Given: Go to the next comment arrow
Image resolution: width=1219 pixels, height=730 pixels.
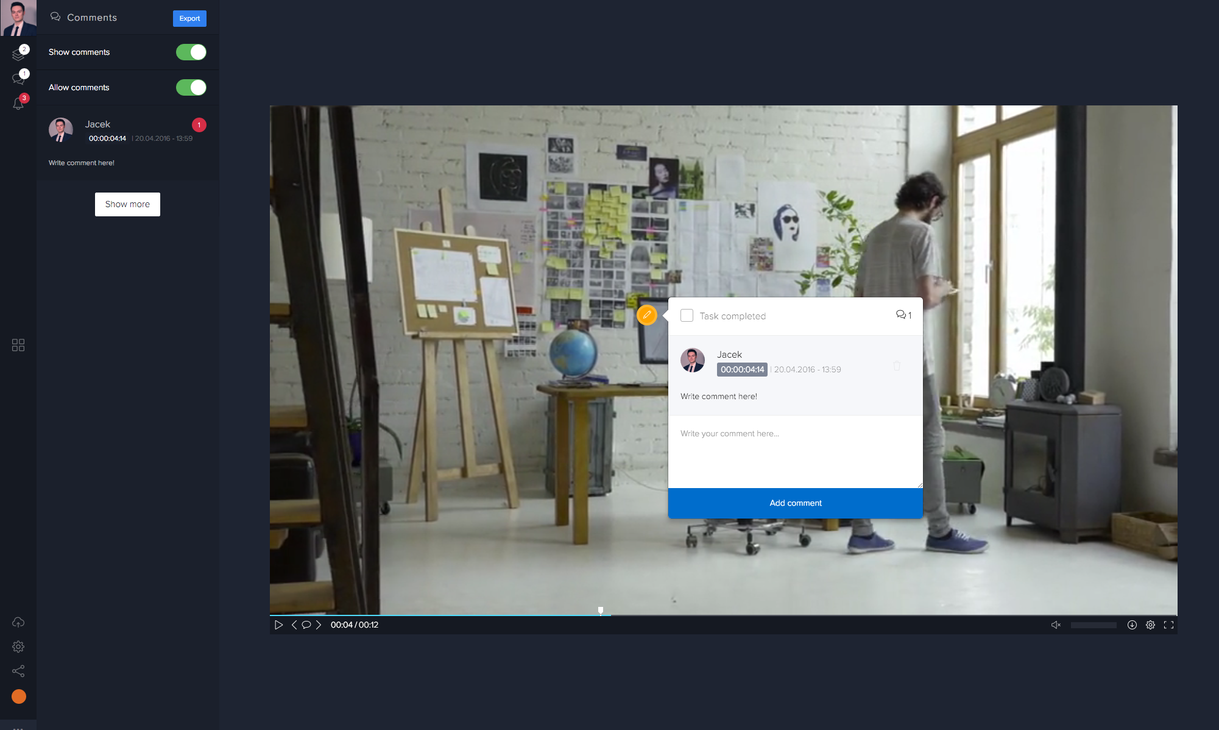Looking at the screenshot, I should tap(319, 625).
